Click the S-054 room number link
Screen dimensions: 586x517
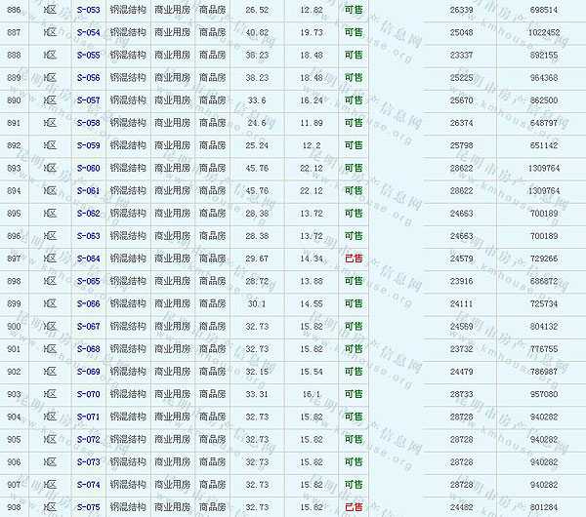[88, 32]
